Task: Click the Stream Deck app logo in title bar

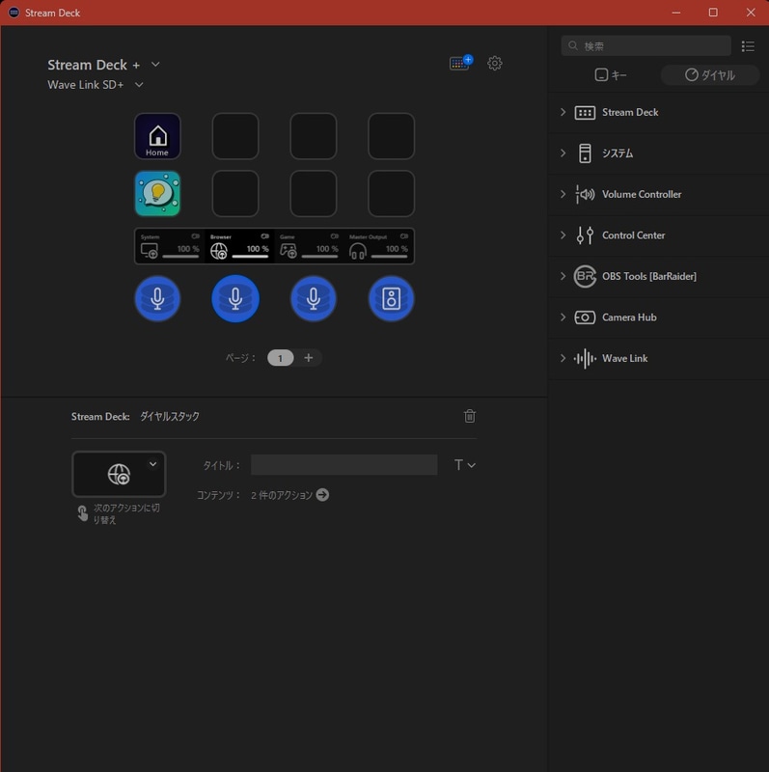Action: tap(14, 13)
